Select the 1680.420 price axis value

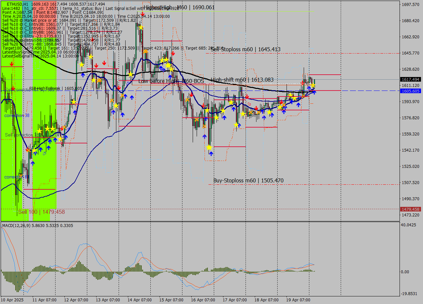click(410, 20)
